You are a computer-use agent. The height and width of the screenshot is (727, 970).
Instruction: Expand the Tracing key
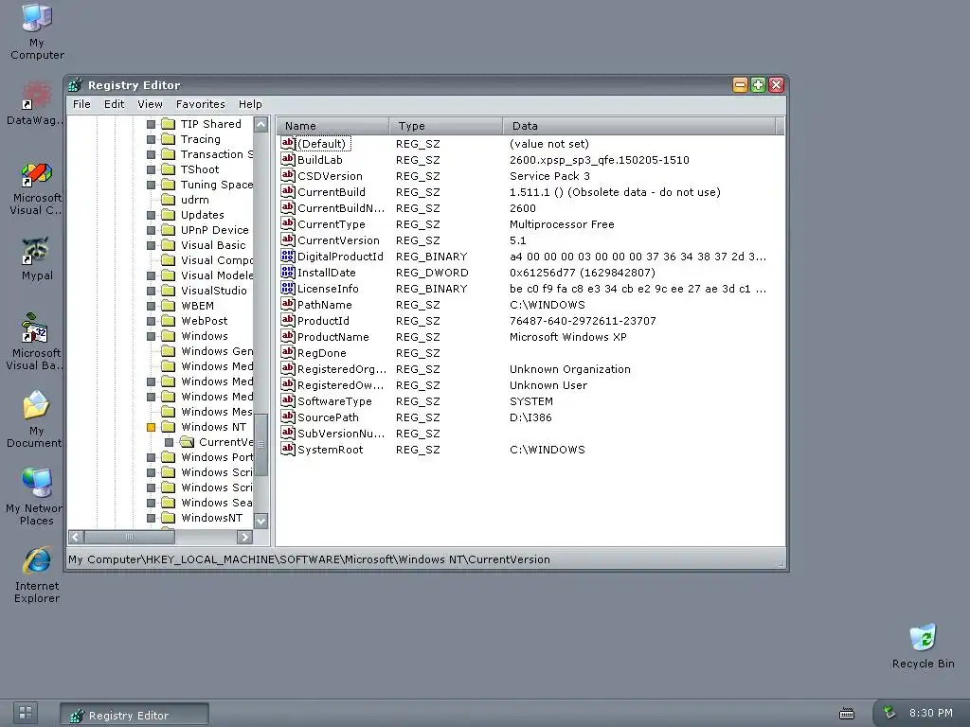[151, 139]
